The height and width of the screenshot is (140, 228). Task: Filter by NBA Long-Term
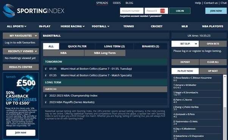coord(105,53)
